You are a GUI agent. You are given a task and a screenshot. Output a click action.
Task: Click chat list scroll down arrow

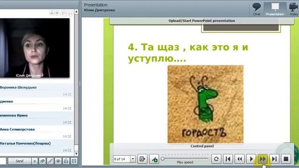point(76,154)
